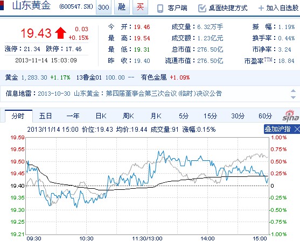Click the 山东黄金 stock name title

(32, 5)
